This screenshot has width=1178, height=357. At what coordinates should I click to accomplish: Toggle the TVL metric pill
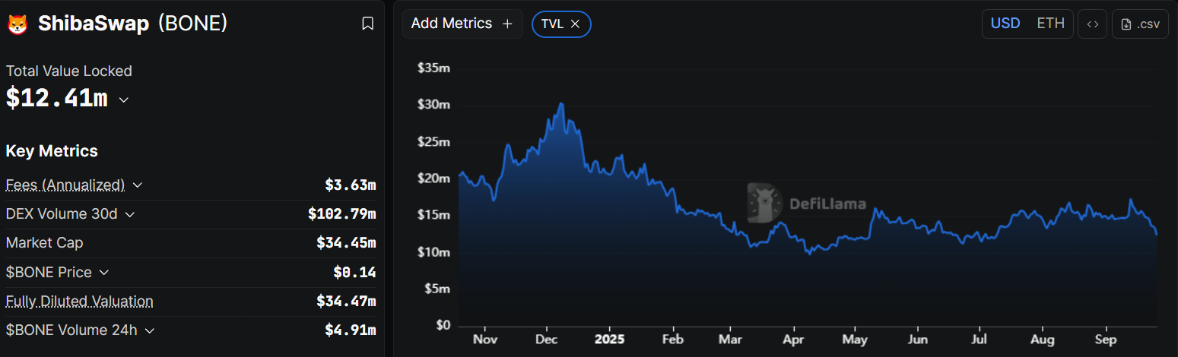[x=551, y=24]
